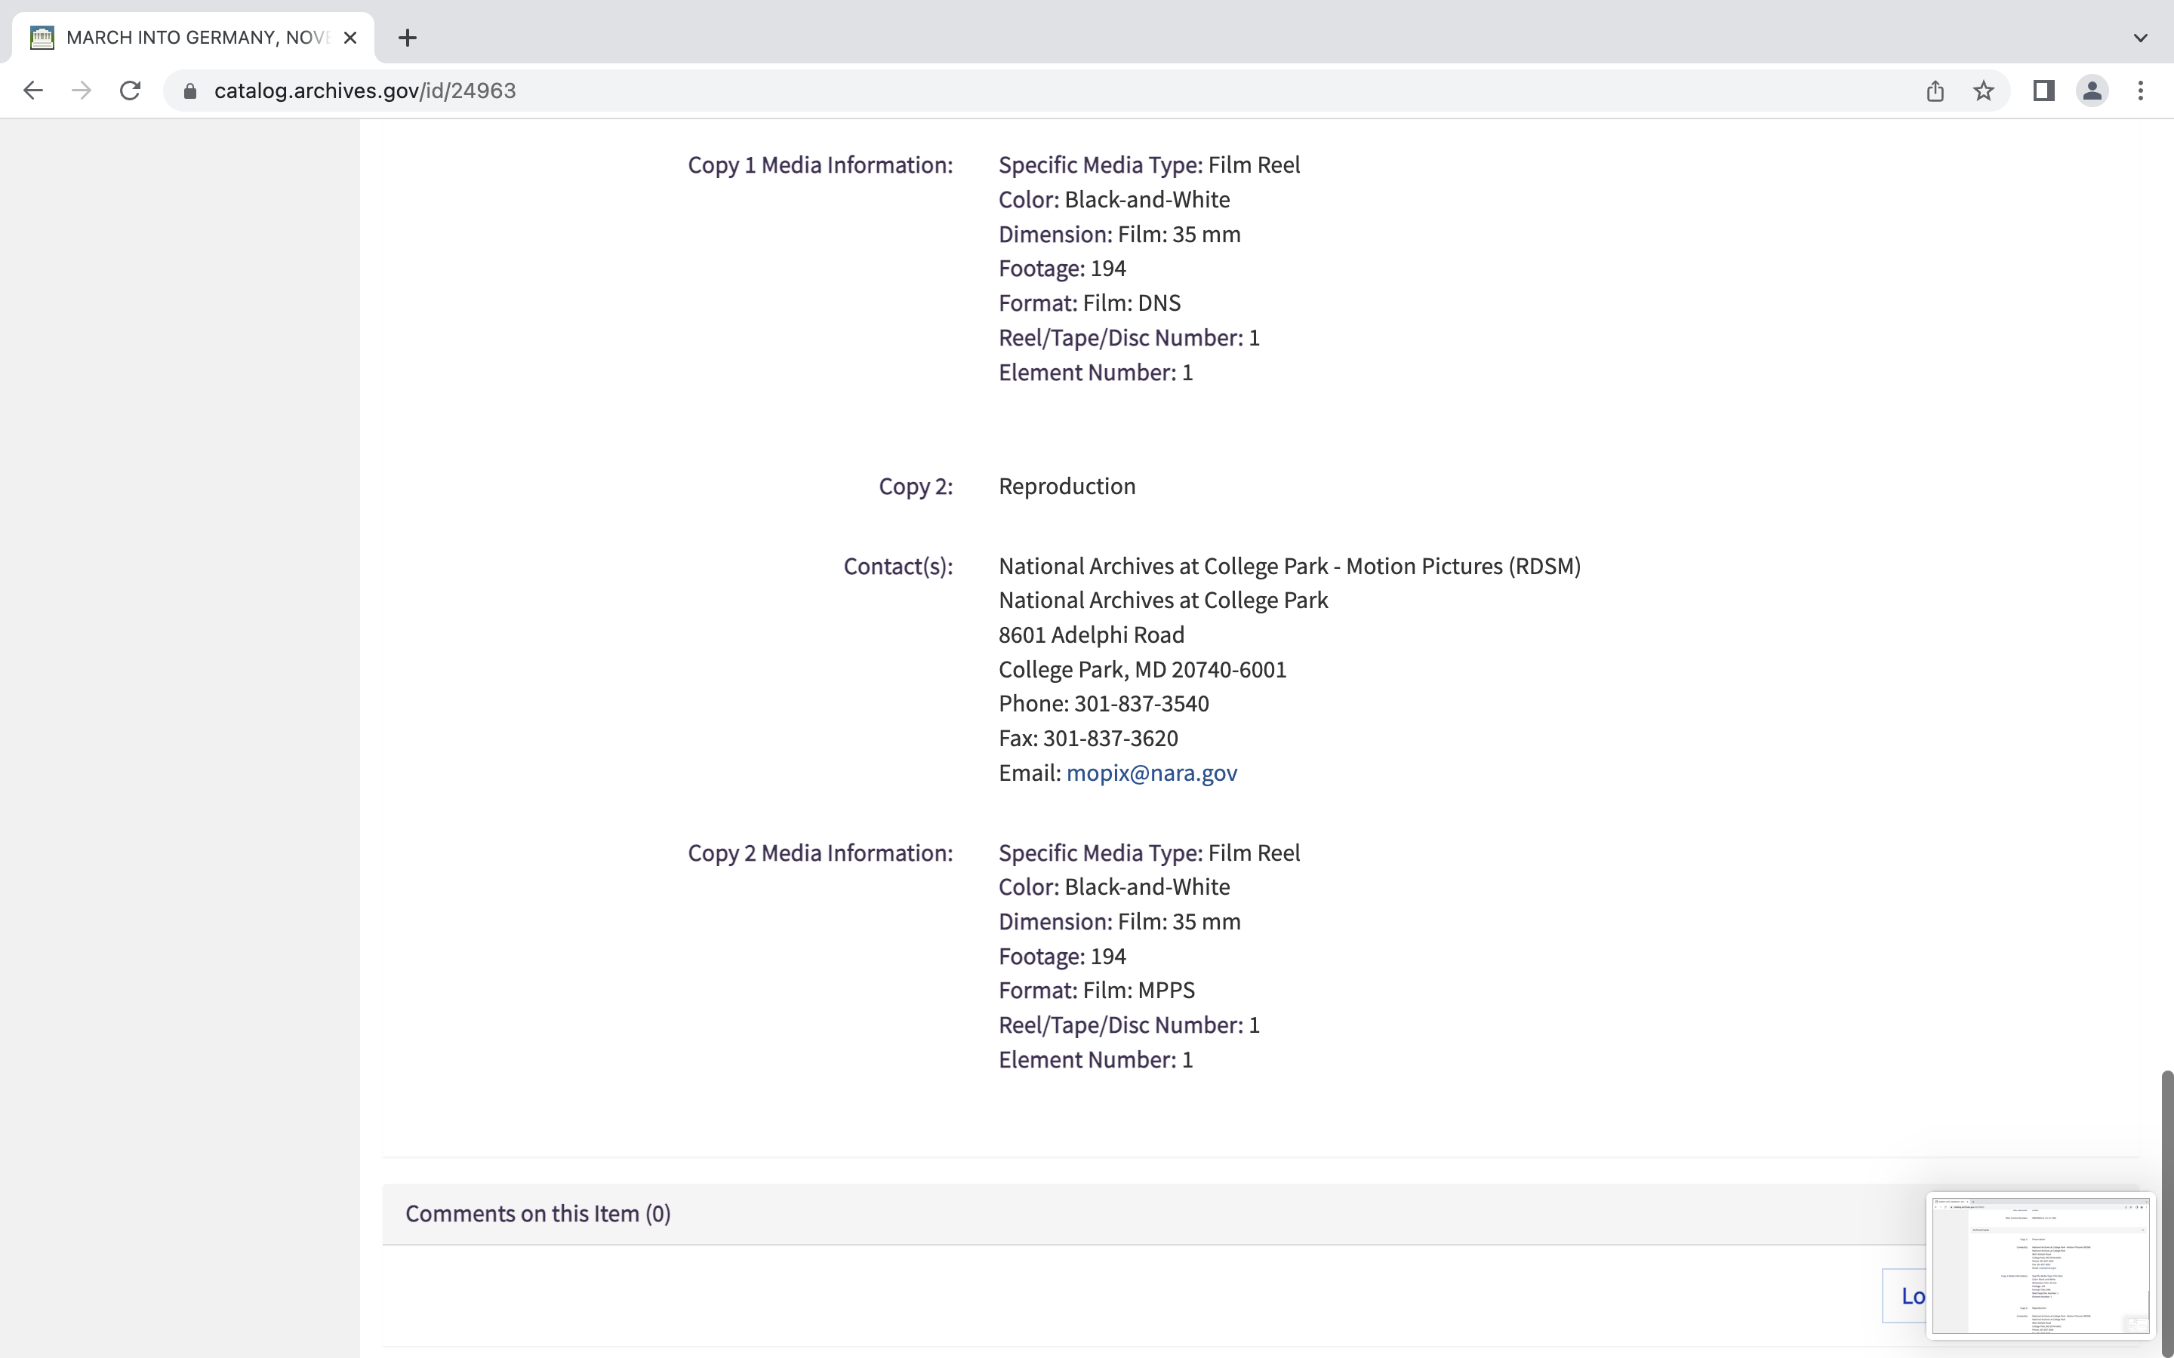
Task: Bookmark this page with star icon
Action: click(x=1984, y=91)
